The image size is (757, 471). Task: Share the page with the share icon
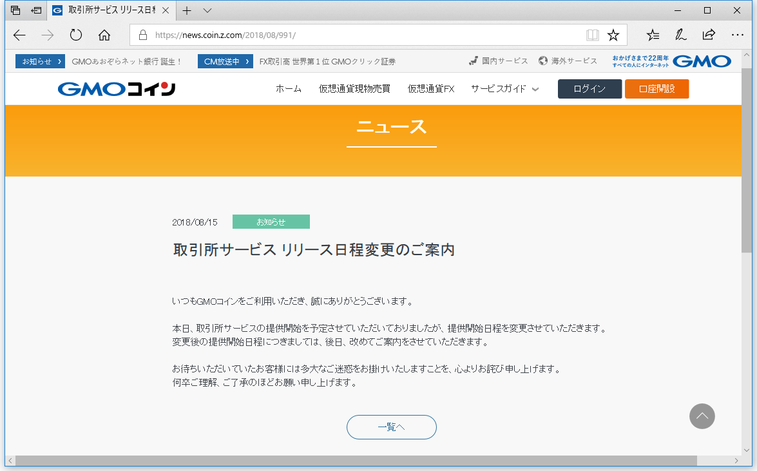(x=708, y=35)
